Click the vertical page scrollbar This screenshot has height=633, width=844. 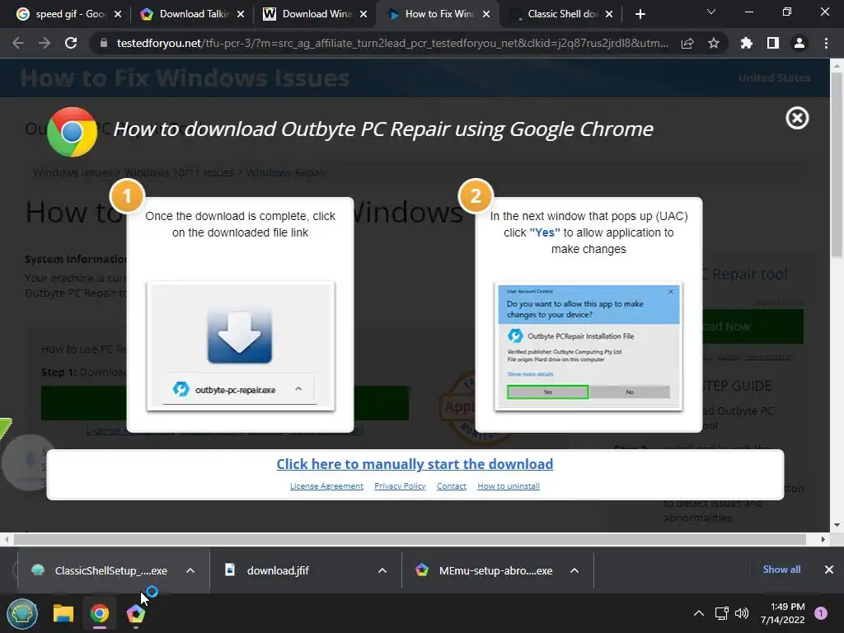coord(837,164)
